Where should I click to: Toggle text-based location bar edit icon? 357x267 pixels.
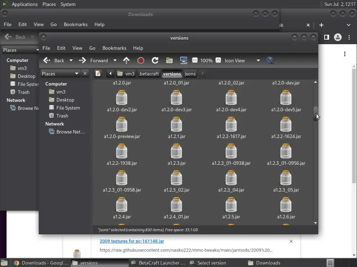pyautogui.click(x=98, y=74)
